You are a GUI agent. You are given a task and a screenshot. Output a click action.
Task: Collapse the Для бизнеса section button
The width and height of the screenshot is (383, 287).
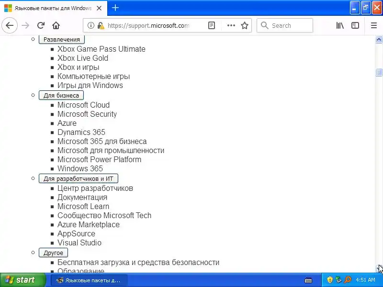[61, 95]
